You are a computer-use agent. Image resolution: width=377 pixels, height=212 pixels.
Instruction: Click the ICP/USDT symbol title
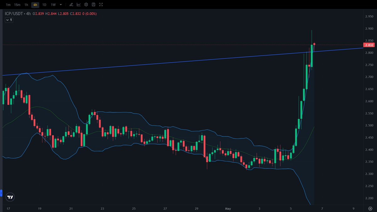(x=13, y=14)
